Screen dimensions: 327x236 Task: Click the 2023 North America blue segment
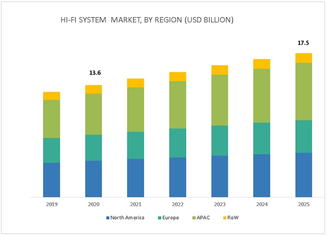(219, 176)
